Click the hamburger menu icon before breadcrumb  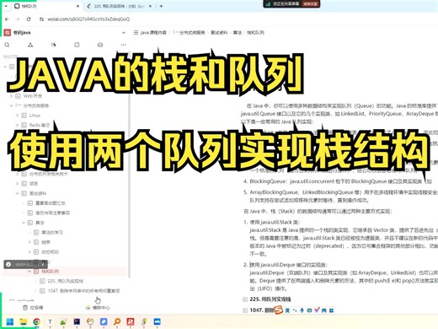[136, 33]
